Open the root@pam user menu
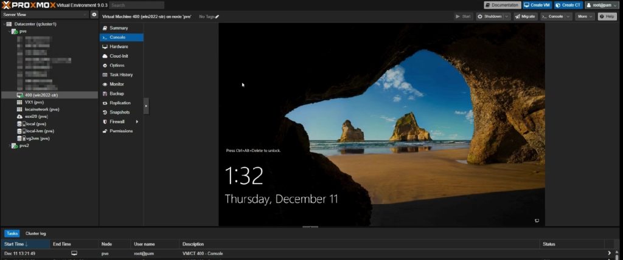The width and height of the screenshot is (623, 260). tap(603, 5)
